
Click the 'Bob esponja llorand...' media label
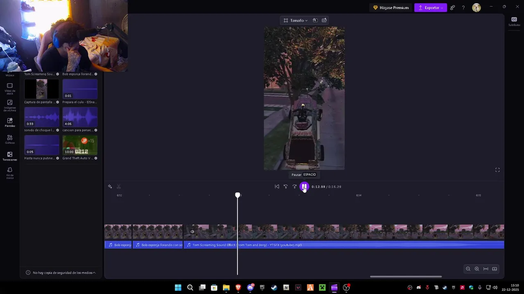click(78, 74)
